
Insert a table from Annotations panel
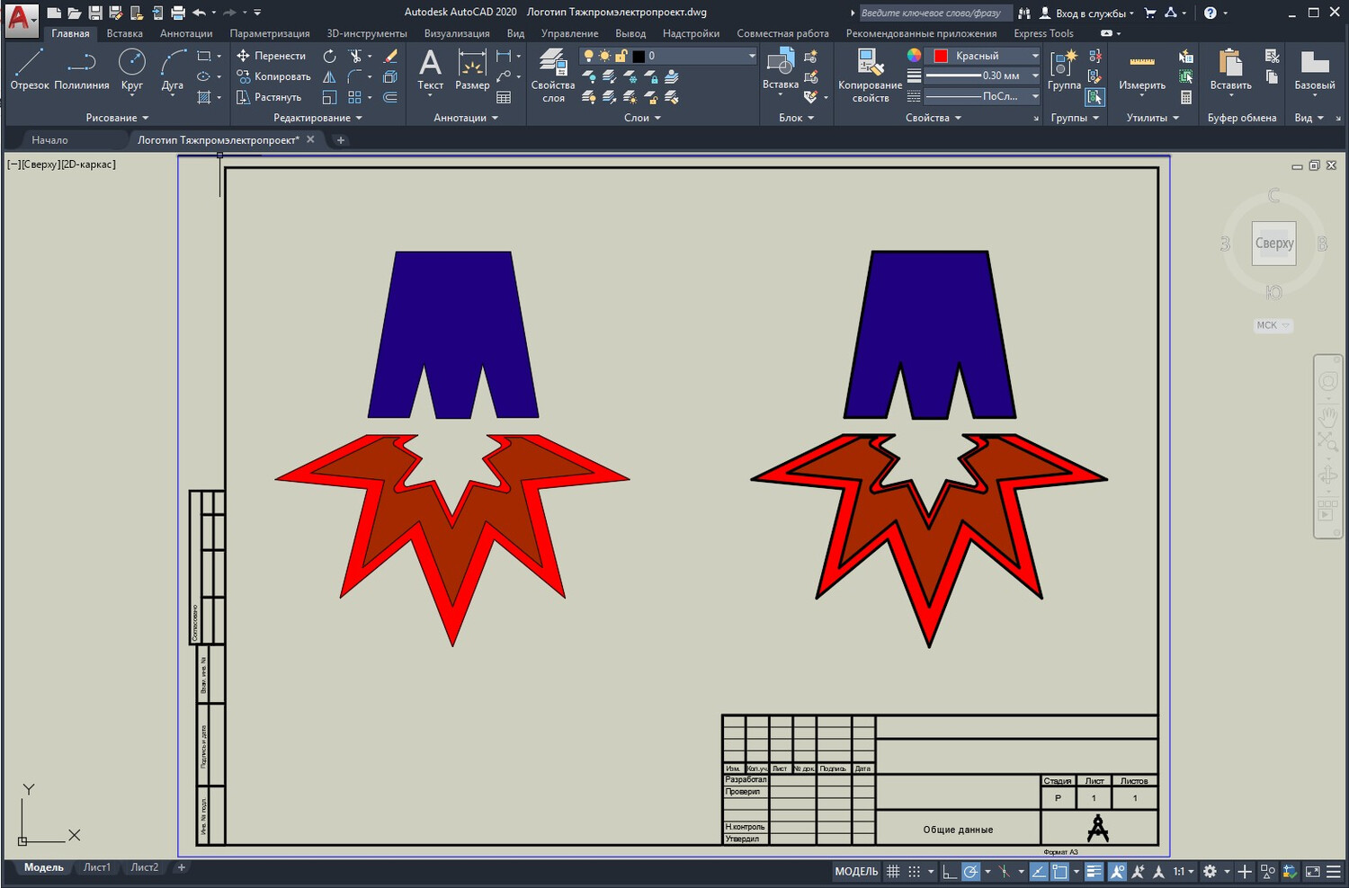[x=504, y=97]
